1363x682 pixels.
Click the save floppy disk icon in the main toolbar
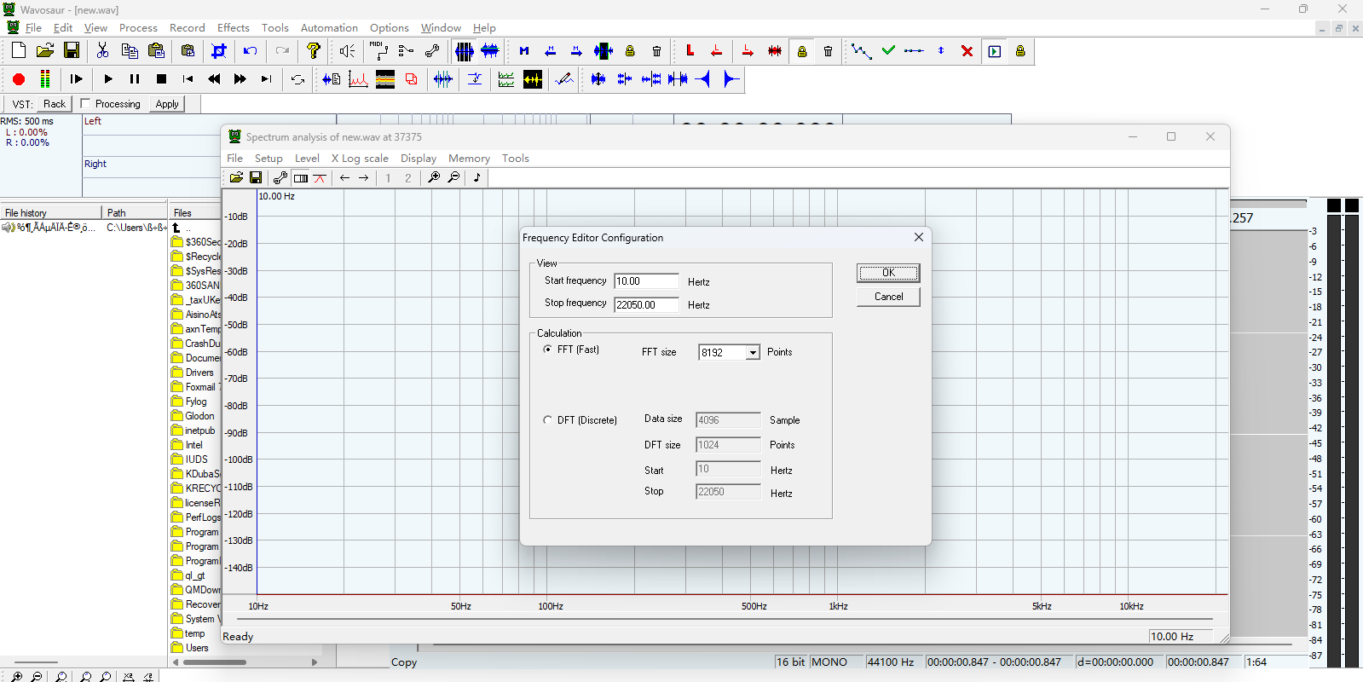click(72, 51)
